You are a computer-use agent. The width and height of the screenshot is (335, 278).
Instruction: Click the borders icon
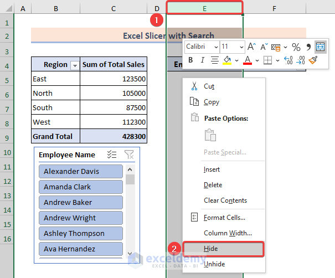(267, 60)
